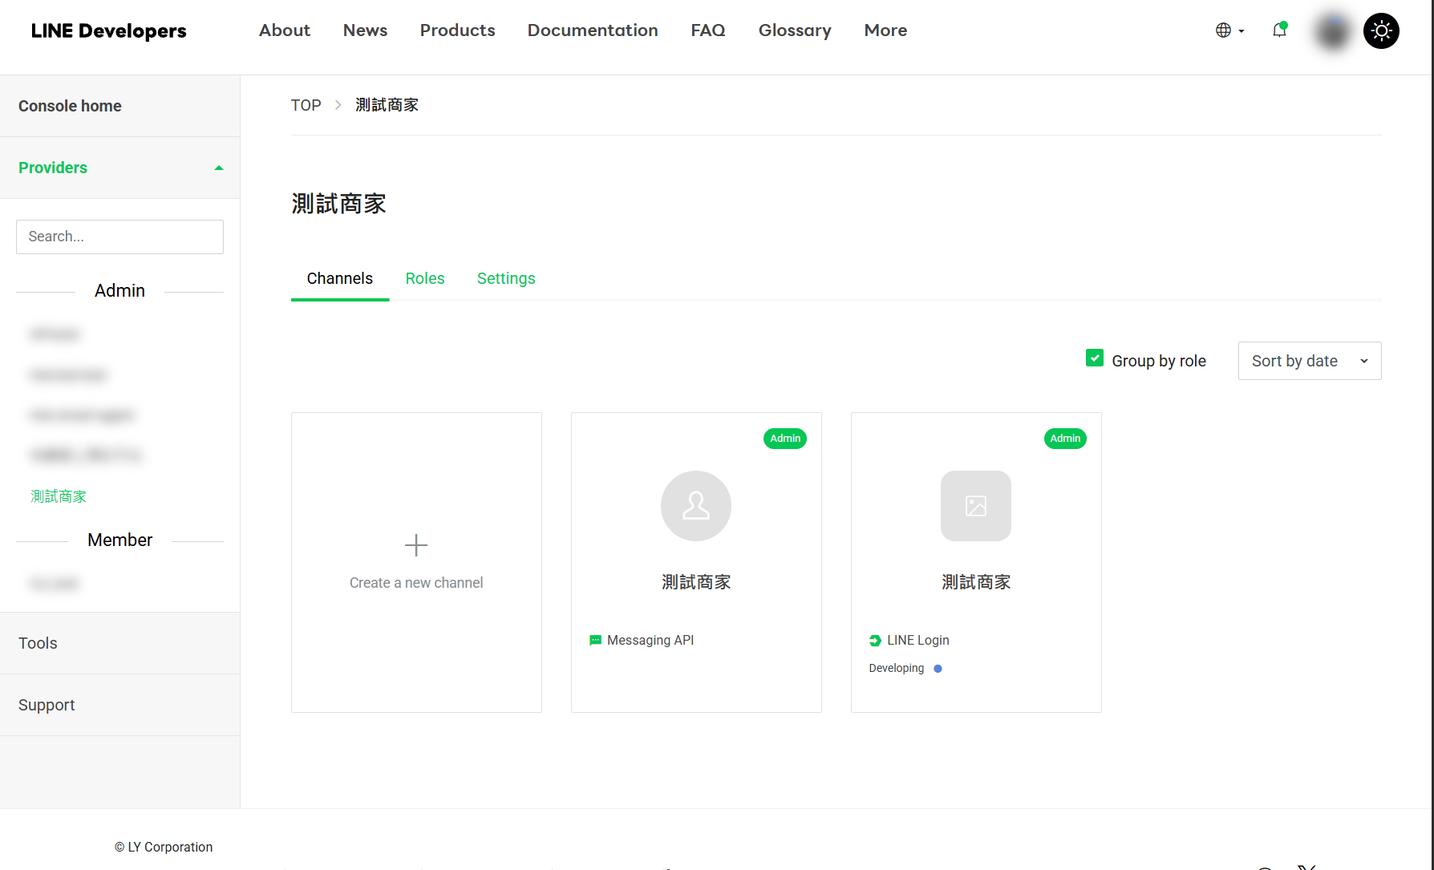The width and height of the screenshot is (1434, 870).
Task: Open the Documentation menu
Action: (x=593, y=30)
